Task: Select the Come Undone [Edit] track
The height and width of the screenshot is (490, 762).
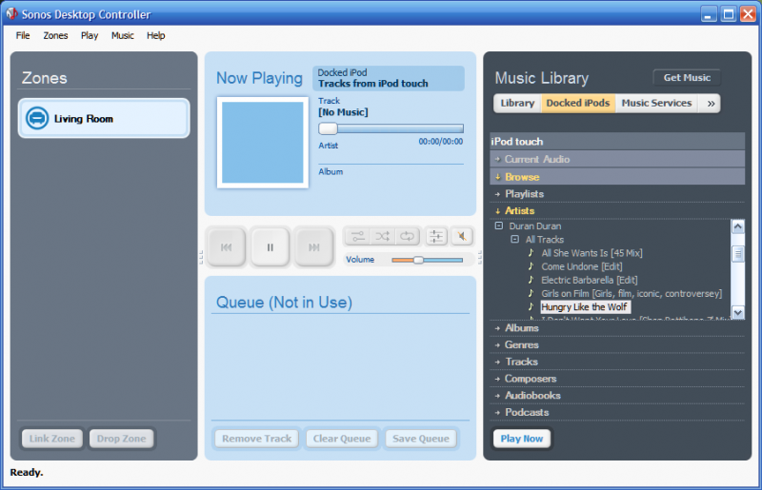Action: point(582,266)
